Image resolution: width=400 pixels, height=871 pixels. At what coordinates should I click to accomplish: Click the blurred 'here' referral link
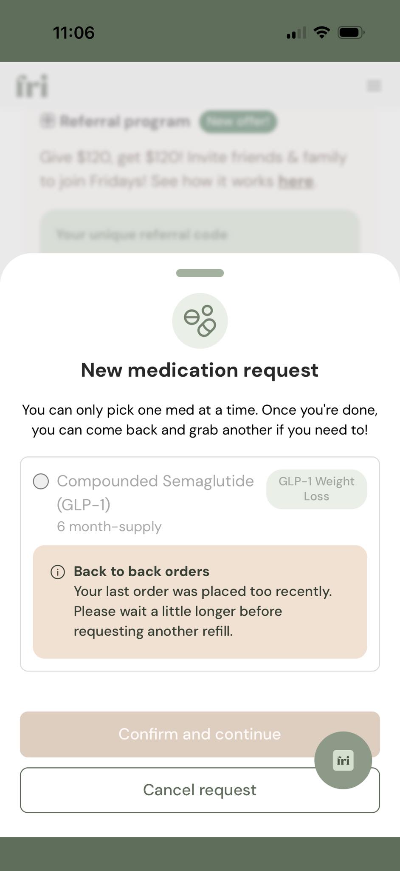click(x=296, y=182)
